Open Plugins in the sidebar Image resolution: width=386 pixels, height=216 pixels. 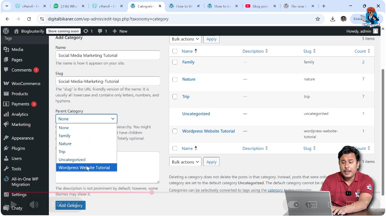(x=18, y=148)
